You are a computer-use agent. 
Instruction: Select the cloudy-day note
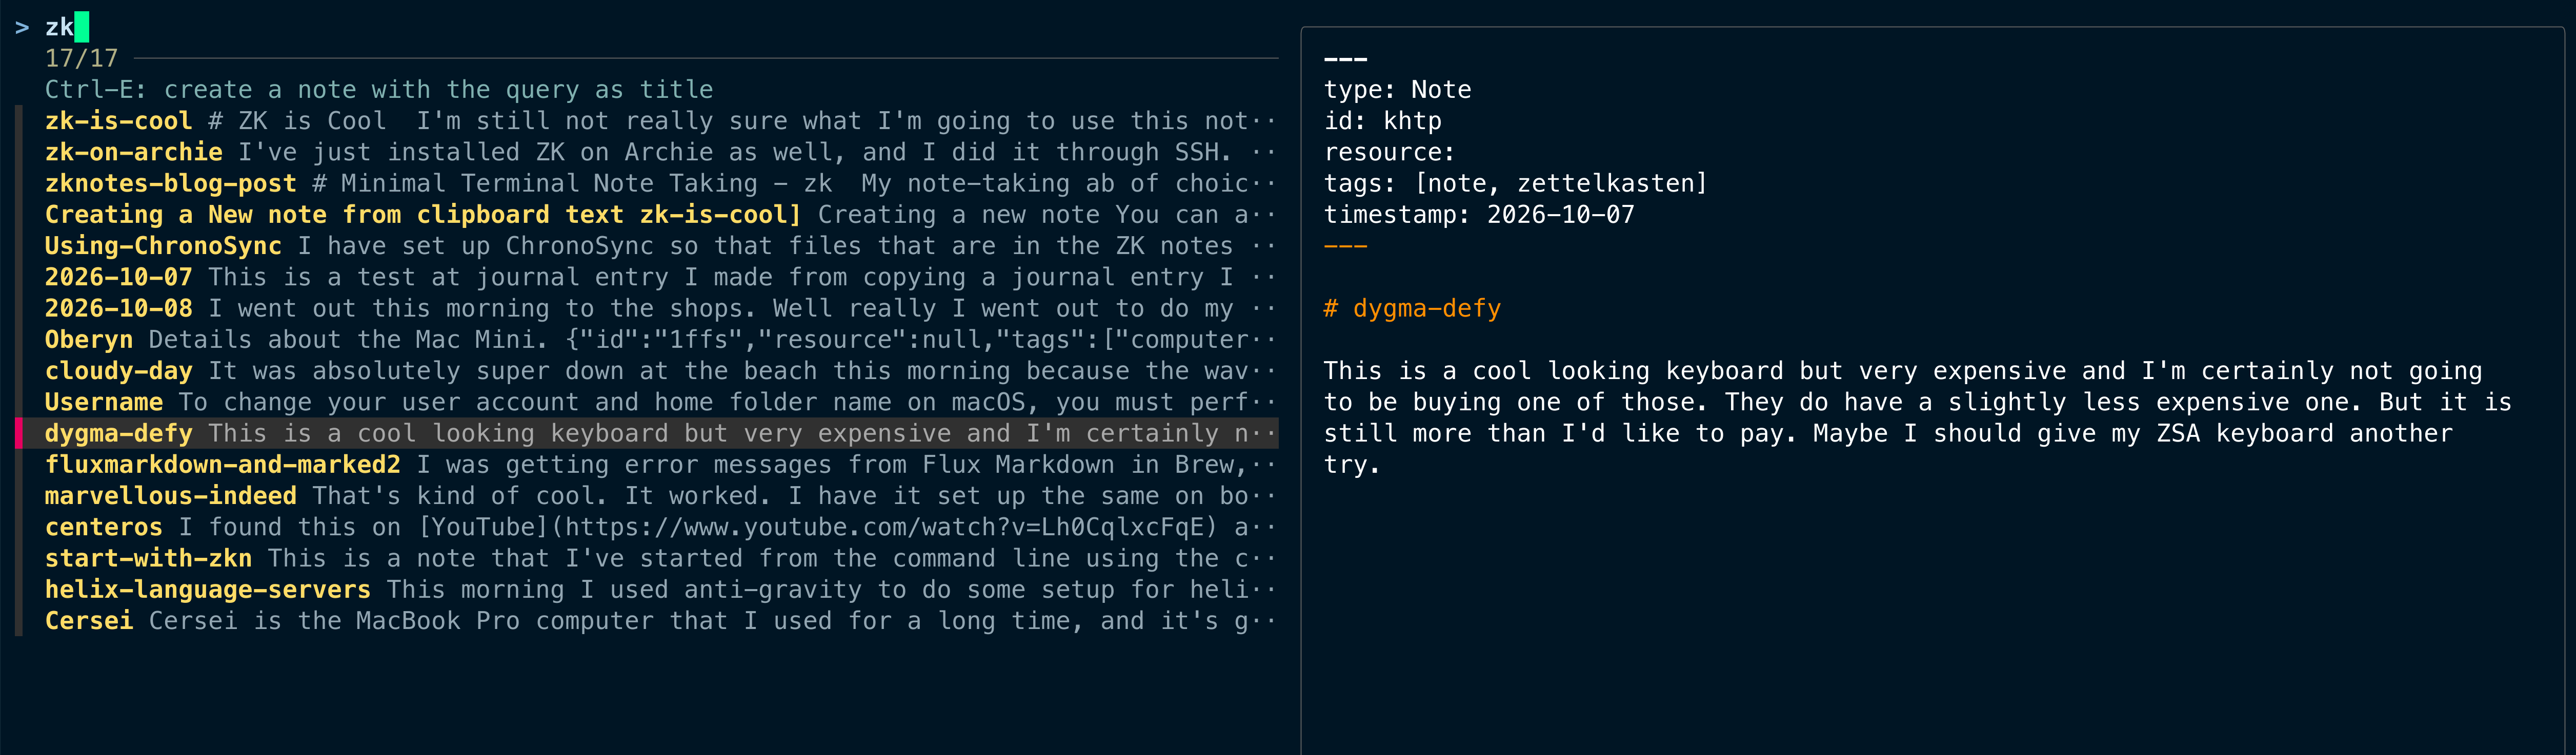[660, 370]
